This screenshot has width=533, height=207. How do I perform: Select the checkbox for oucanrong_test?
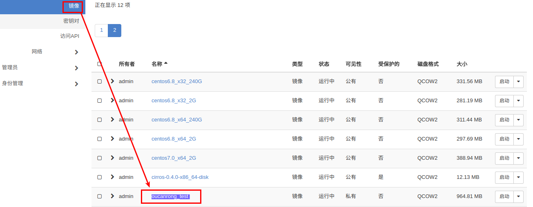click(99, 196)
